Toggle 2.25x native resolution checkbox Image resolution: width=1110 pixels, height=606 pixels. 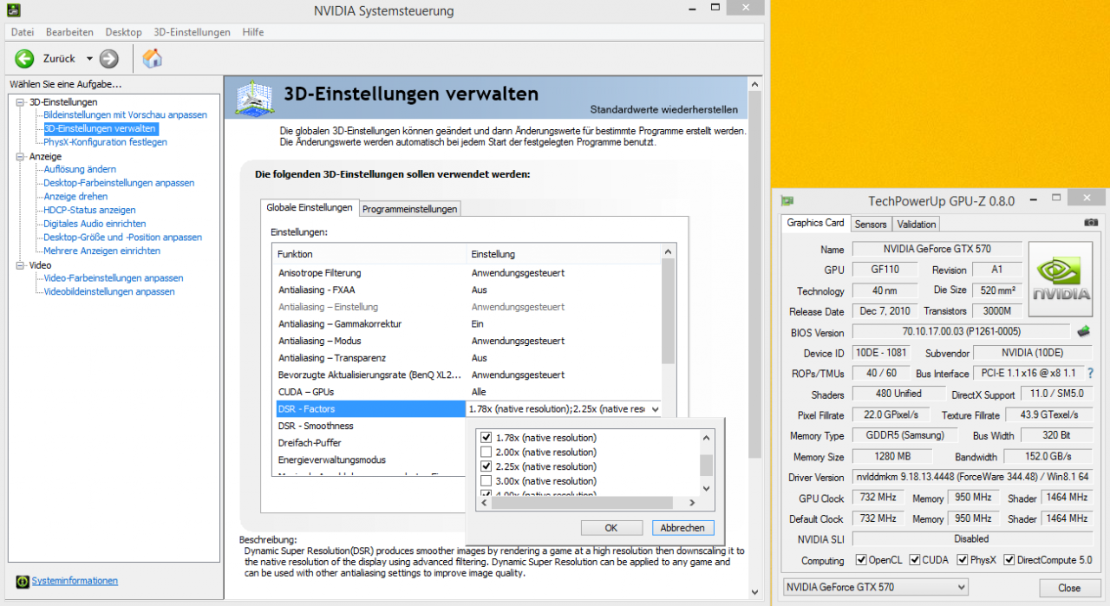[x=486, y=466]
